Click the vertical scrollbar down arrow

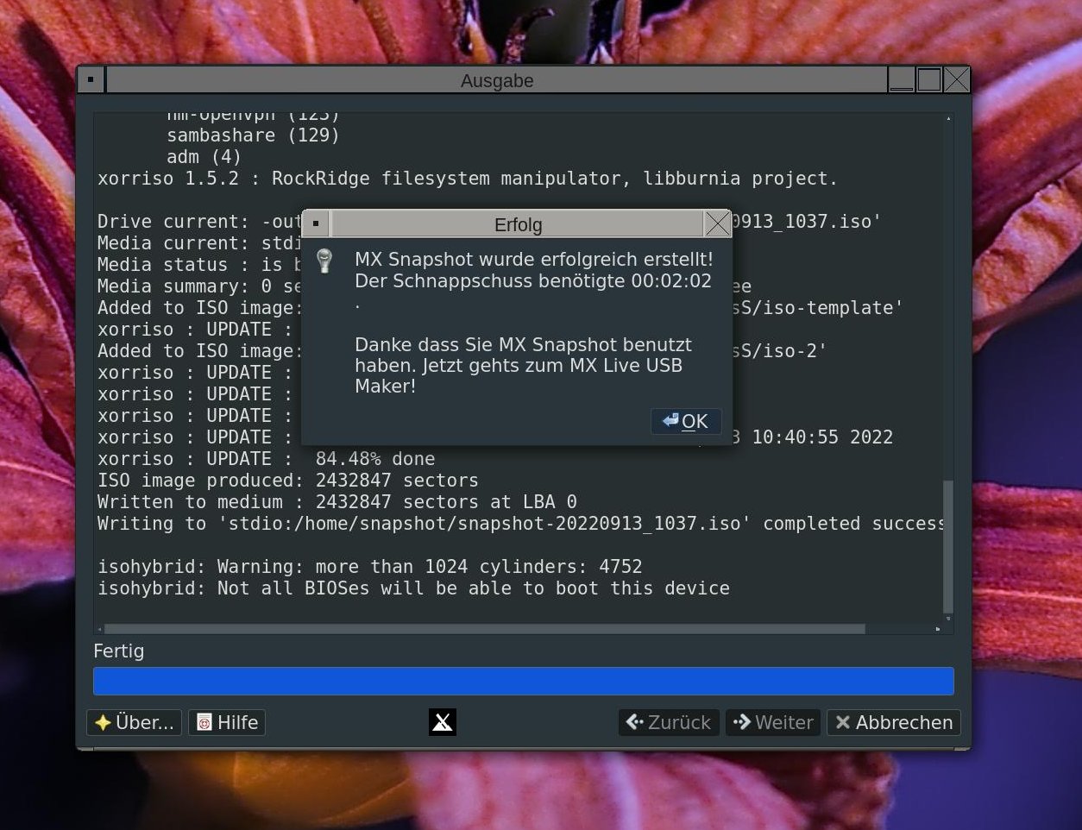point(948,618)
